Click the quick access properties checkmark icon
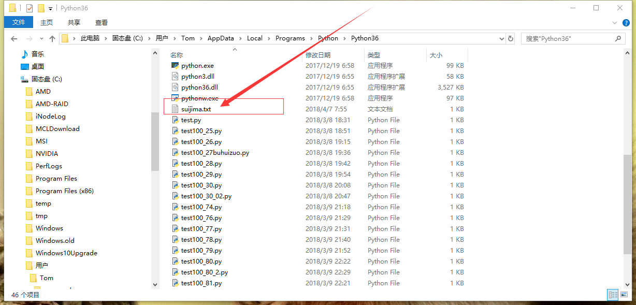636x305 pixels. pos(29,8)
